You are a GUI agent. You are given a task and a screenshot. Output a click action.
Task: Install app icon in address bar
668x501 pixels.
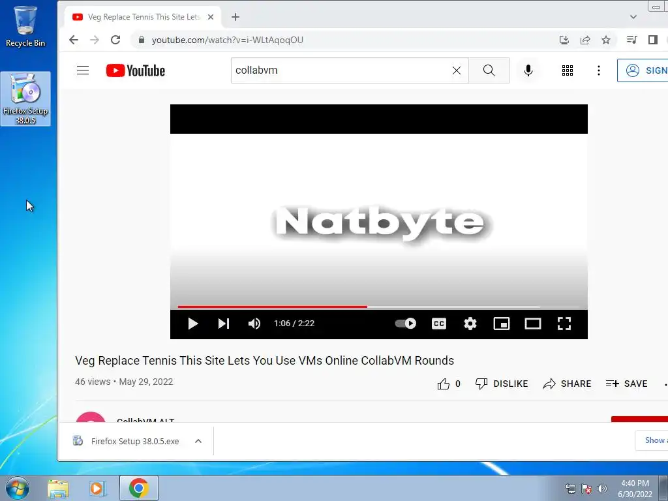click(x=564, y=40)
